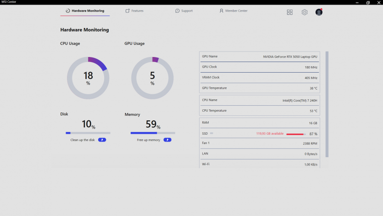Select the GPU Name row

[259, 57]
